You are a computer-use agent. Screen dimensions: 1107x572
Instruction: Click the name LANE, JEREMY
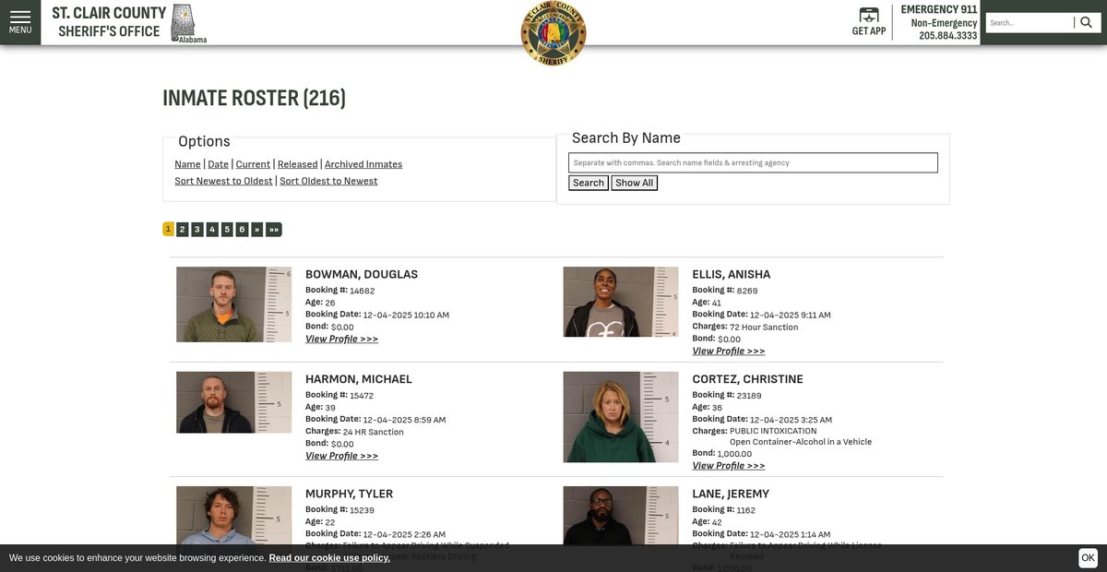[x=731, y=494]
